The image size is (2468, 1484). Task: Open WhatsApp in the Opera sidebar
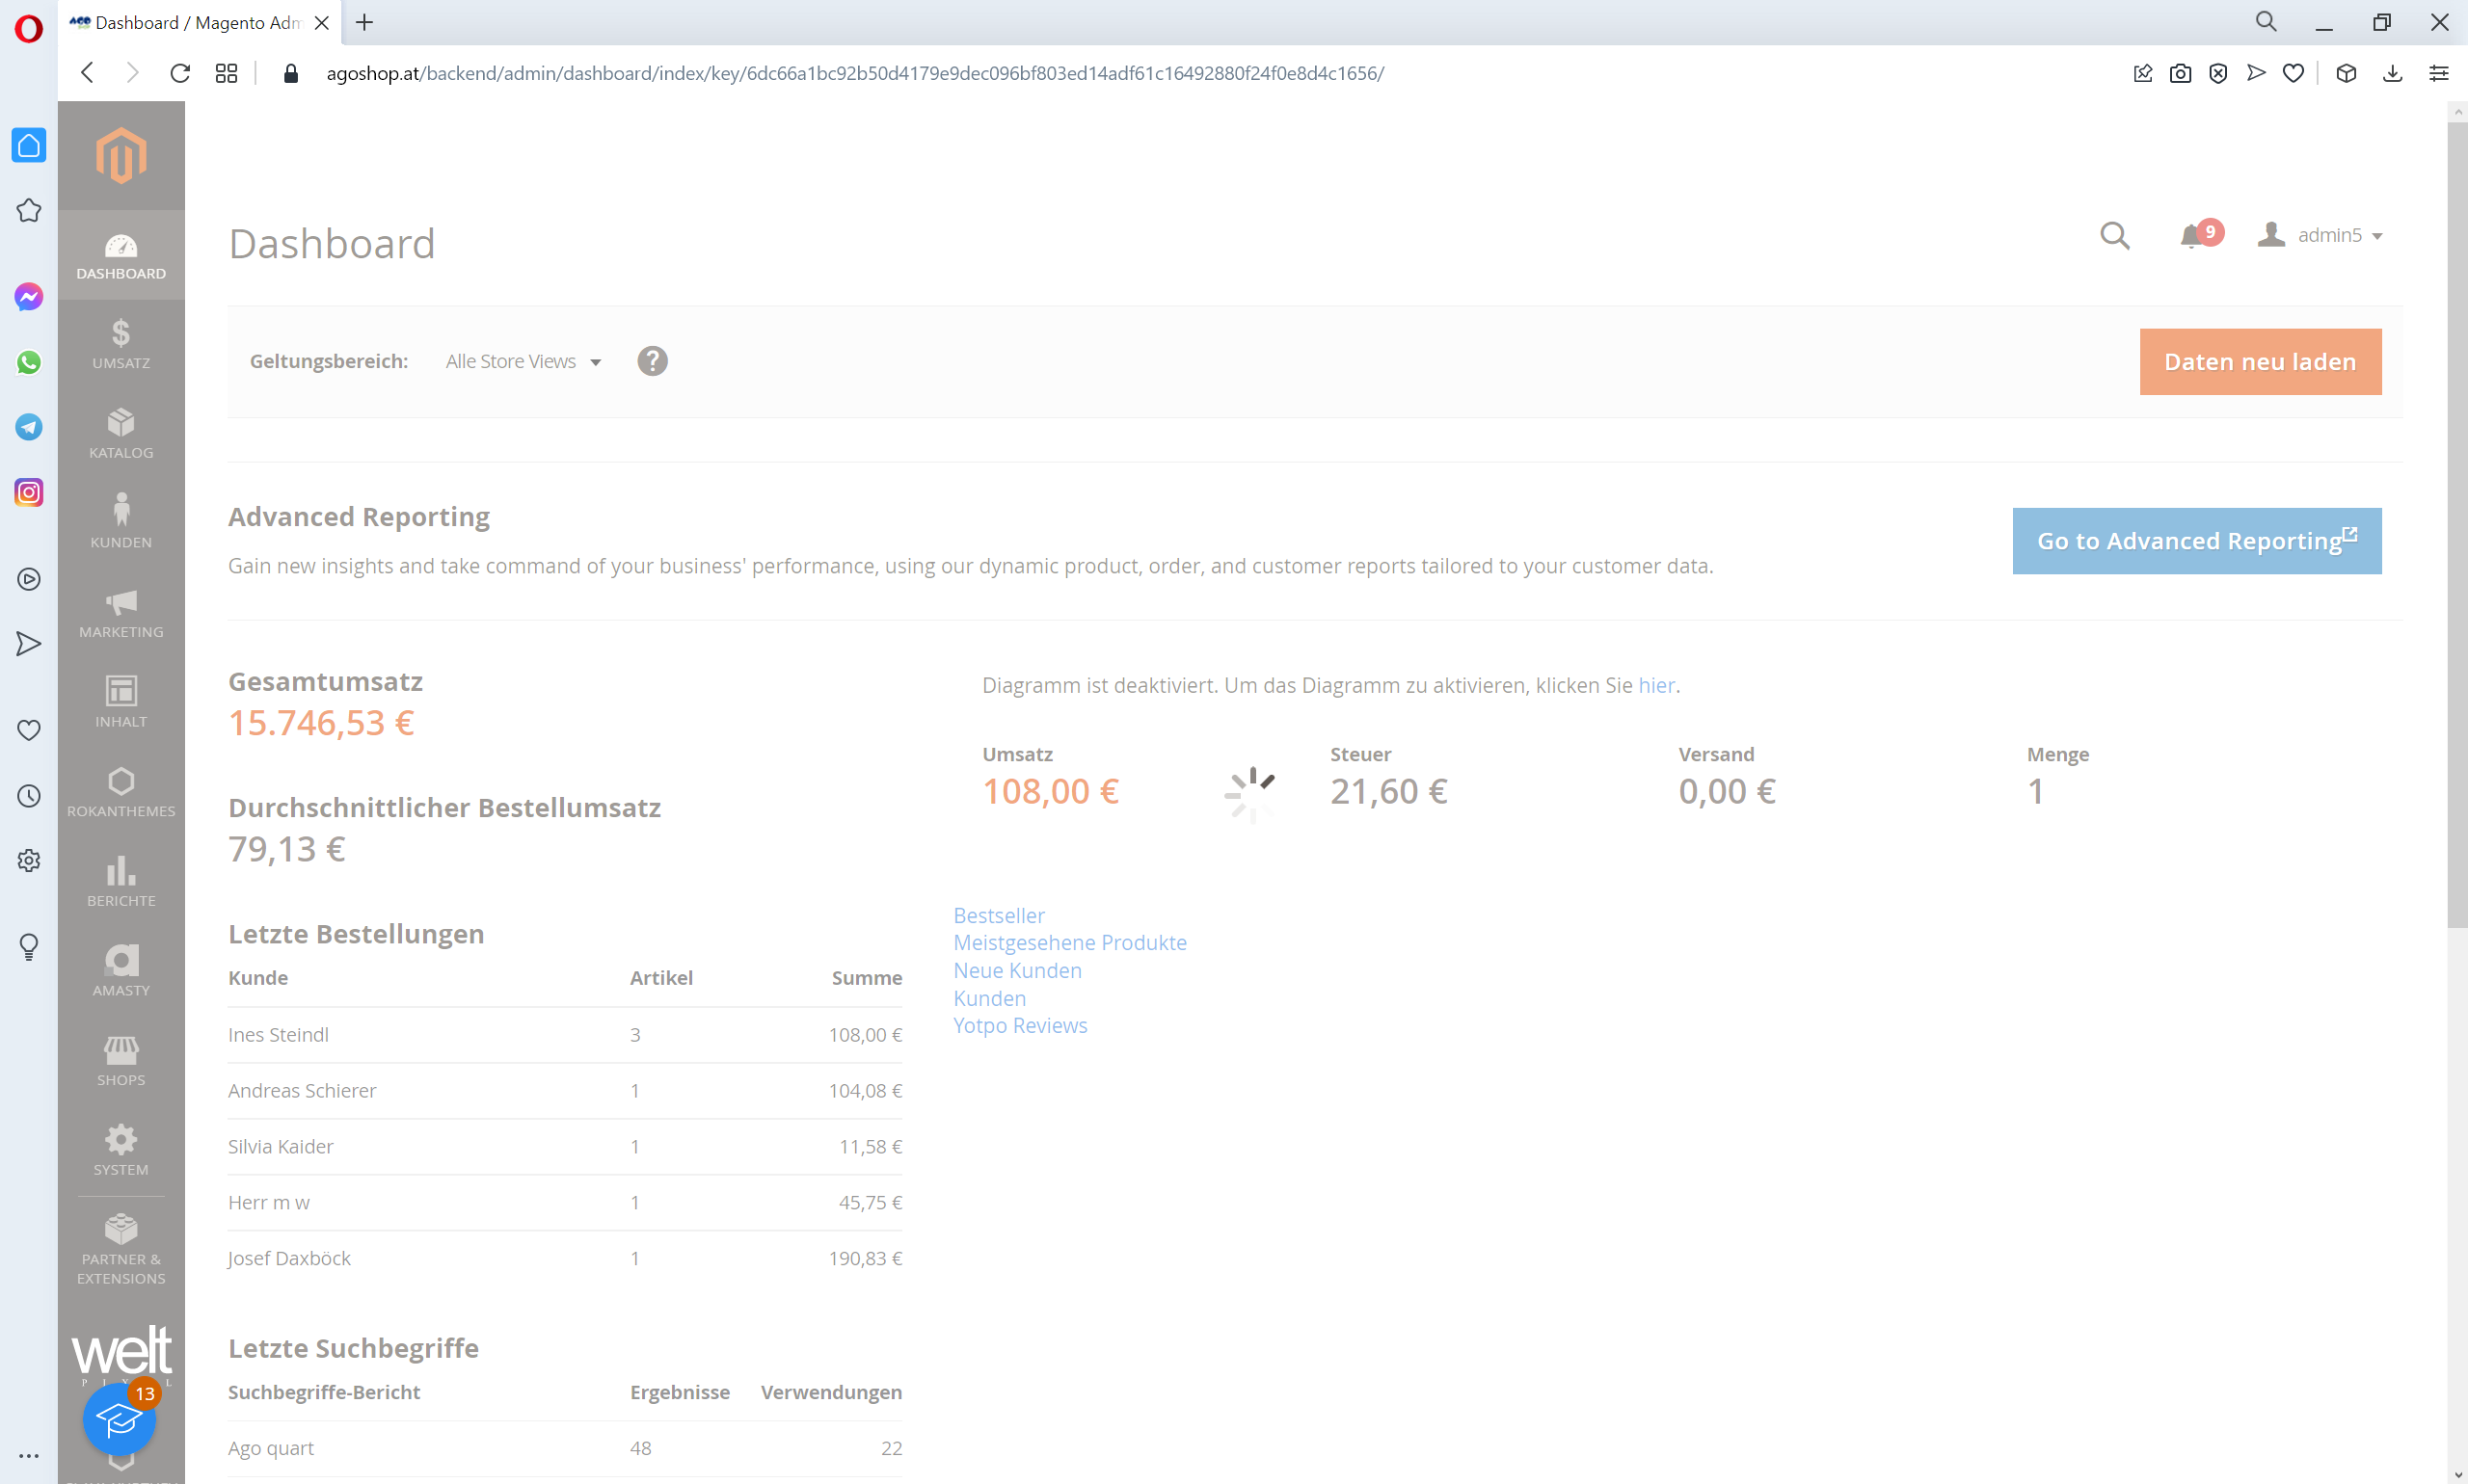(29, 362)
